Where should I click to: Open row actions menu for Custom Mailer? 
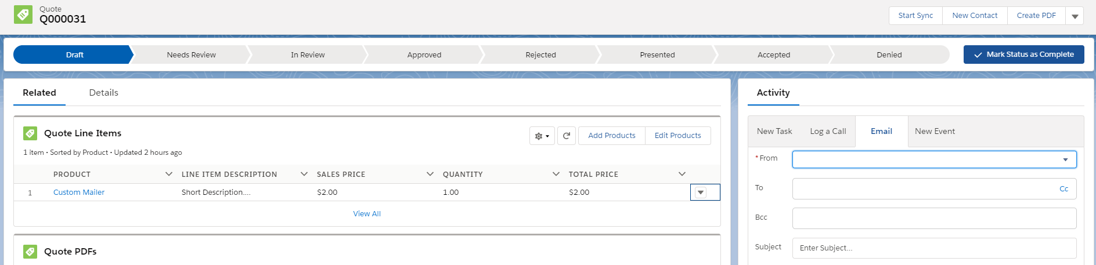(701, 193)
